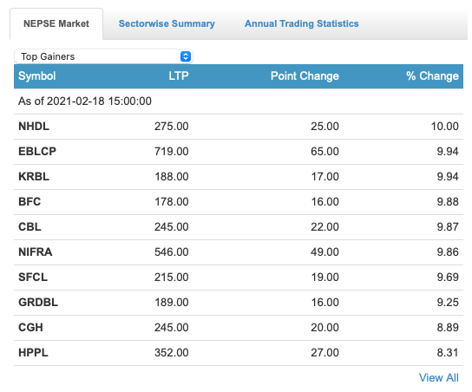472x392 pixels.
Task: Select the Top Gainers combo box
Action: pyautogui.click(x=103, y=56)
